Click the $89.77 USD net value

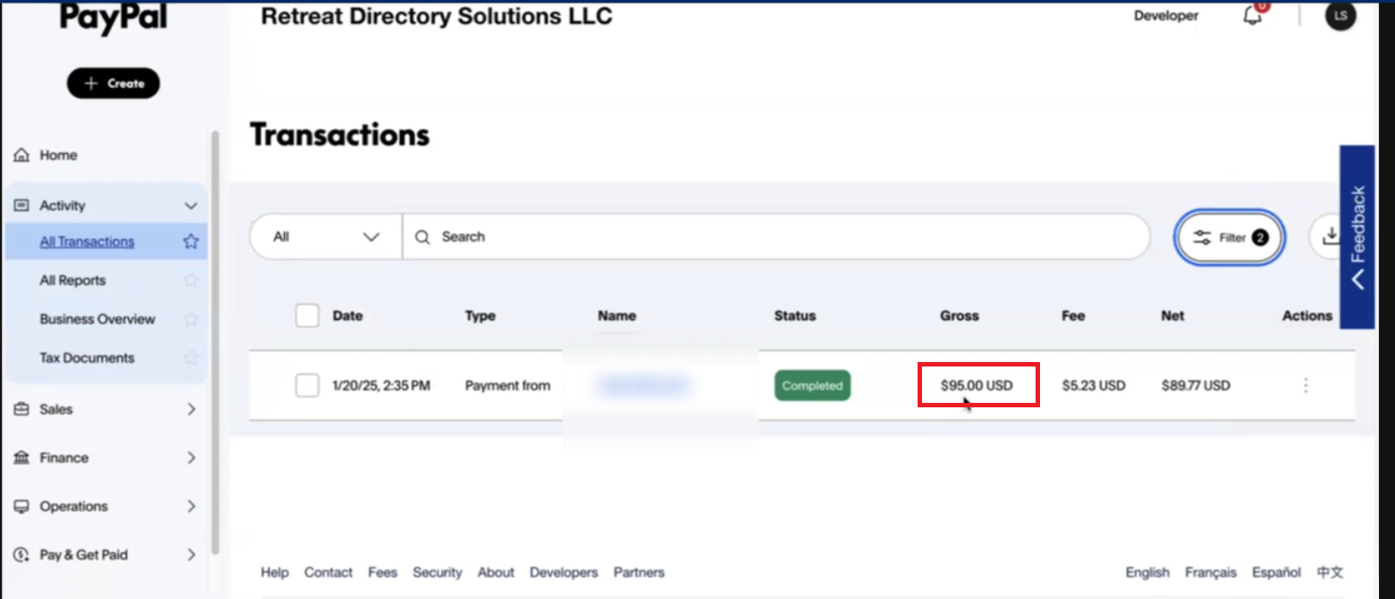1195,385
